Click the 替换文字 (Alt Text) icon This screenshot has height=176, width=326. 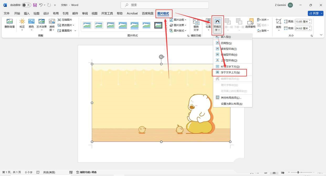coord(196,25)
